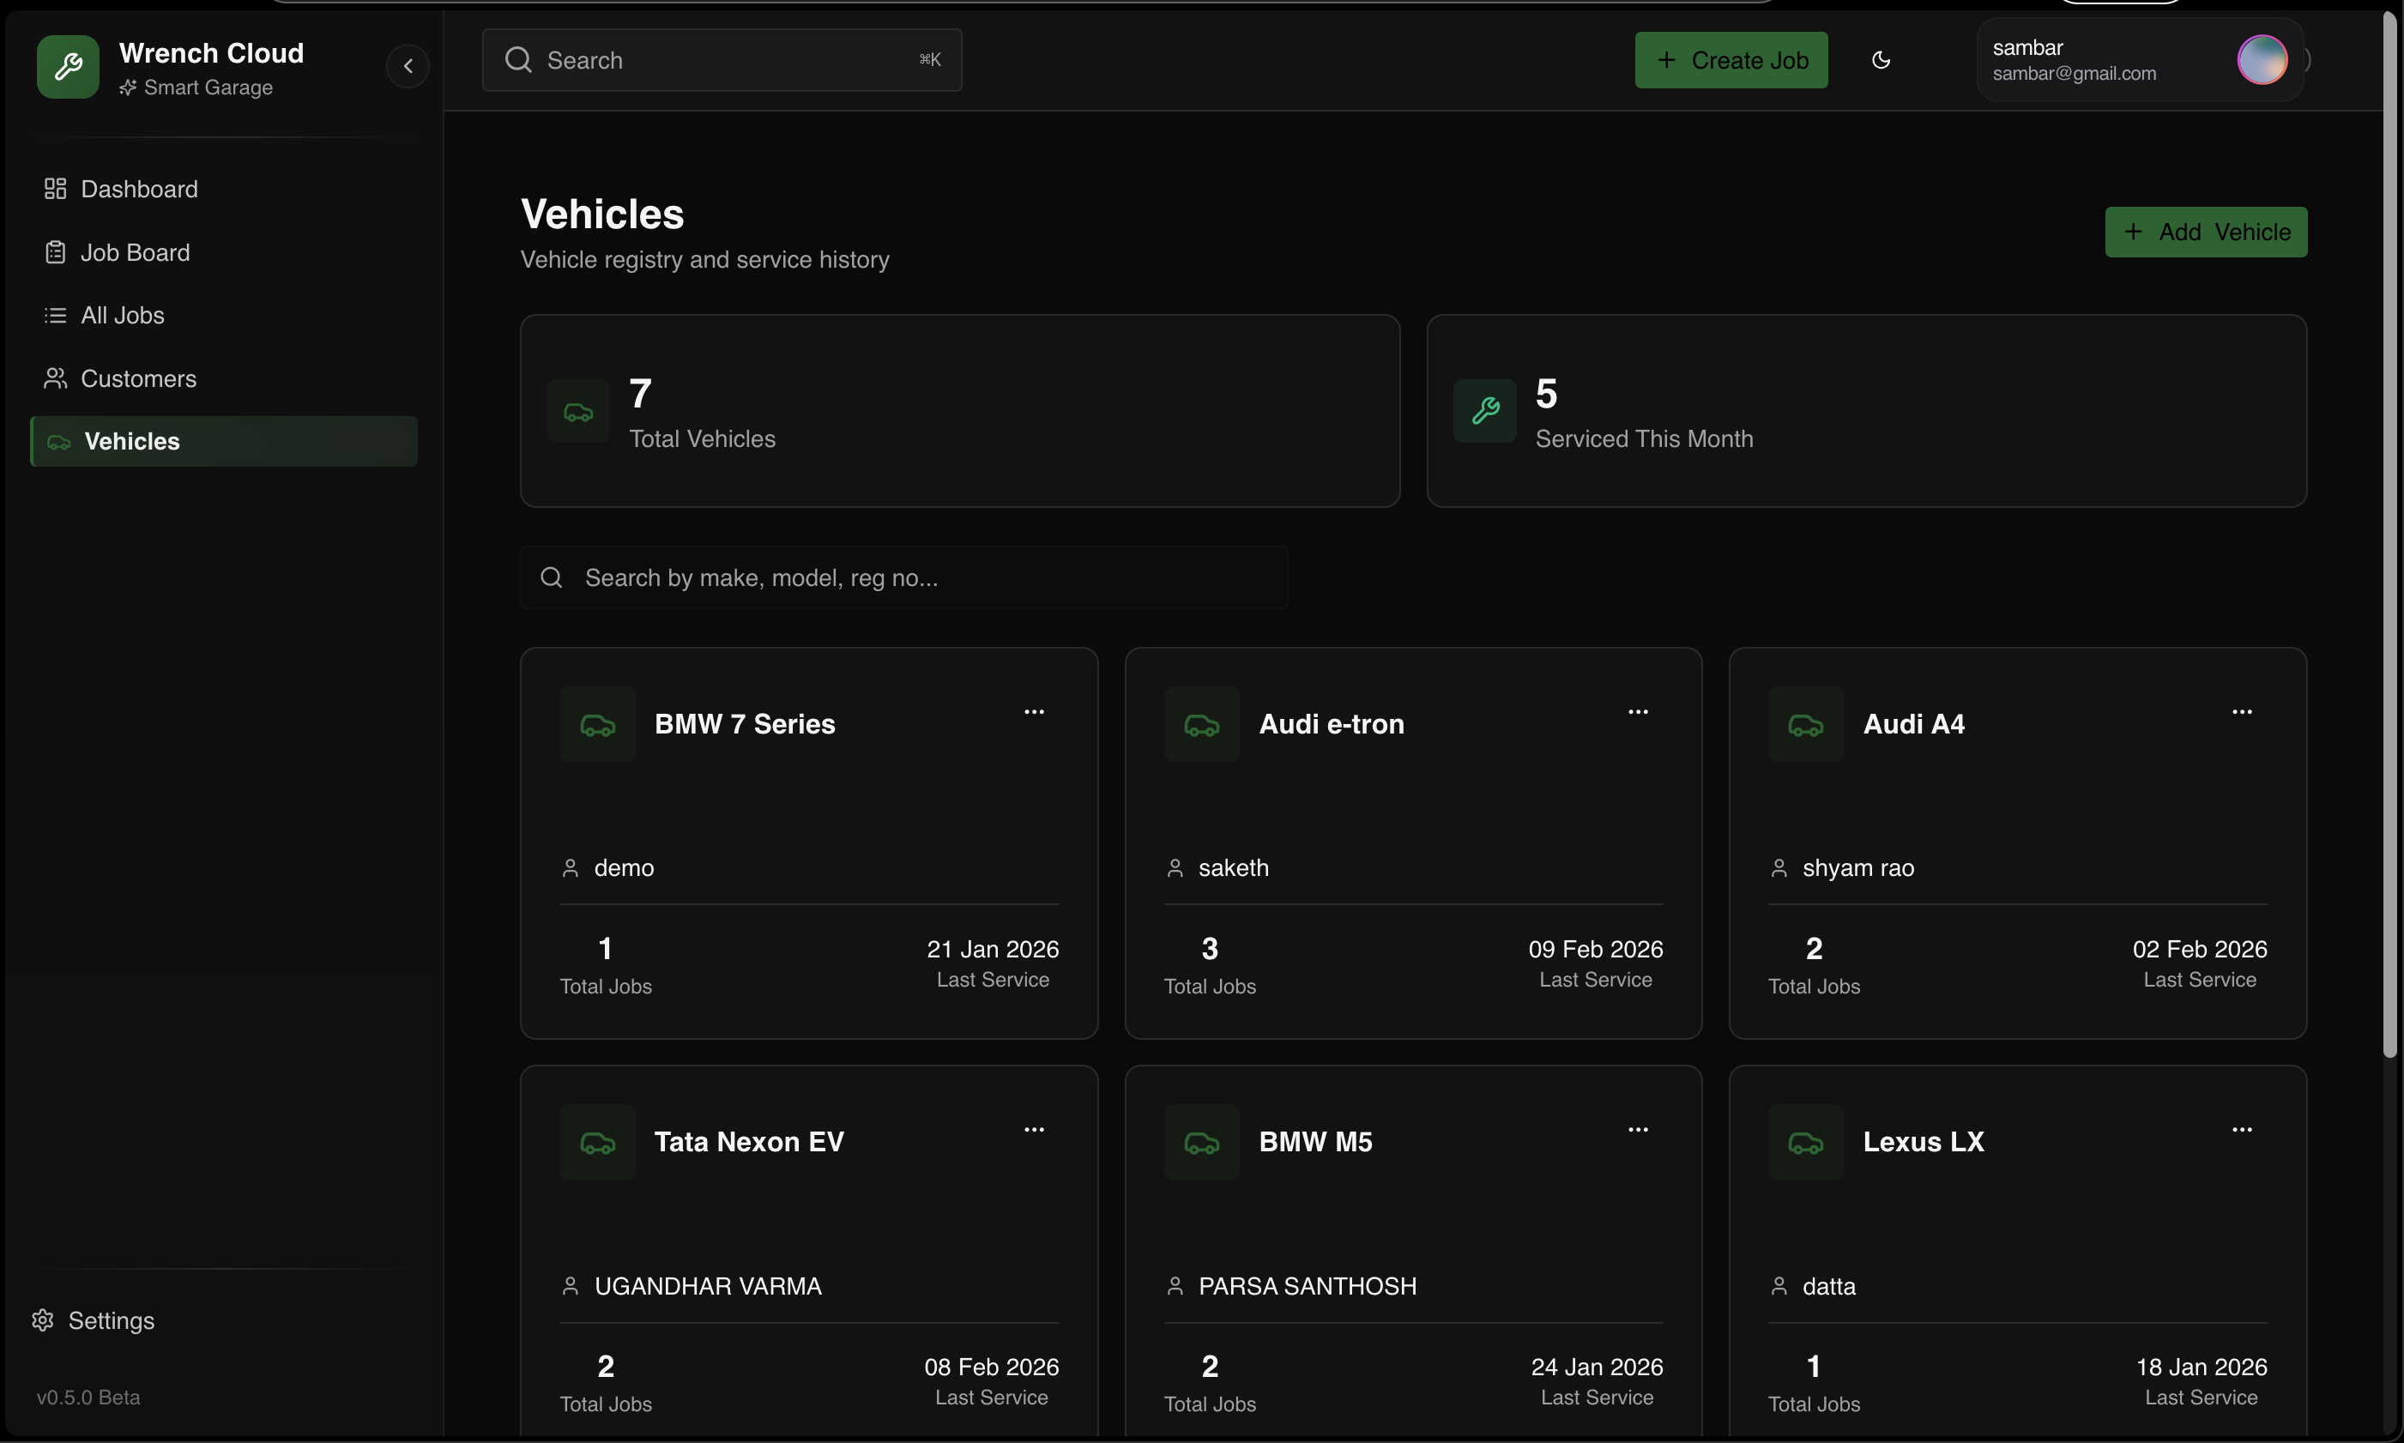Click the sparkle icon beside Smart Garage
2404x1443 pixels.
click(x=127, y=88)
